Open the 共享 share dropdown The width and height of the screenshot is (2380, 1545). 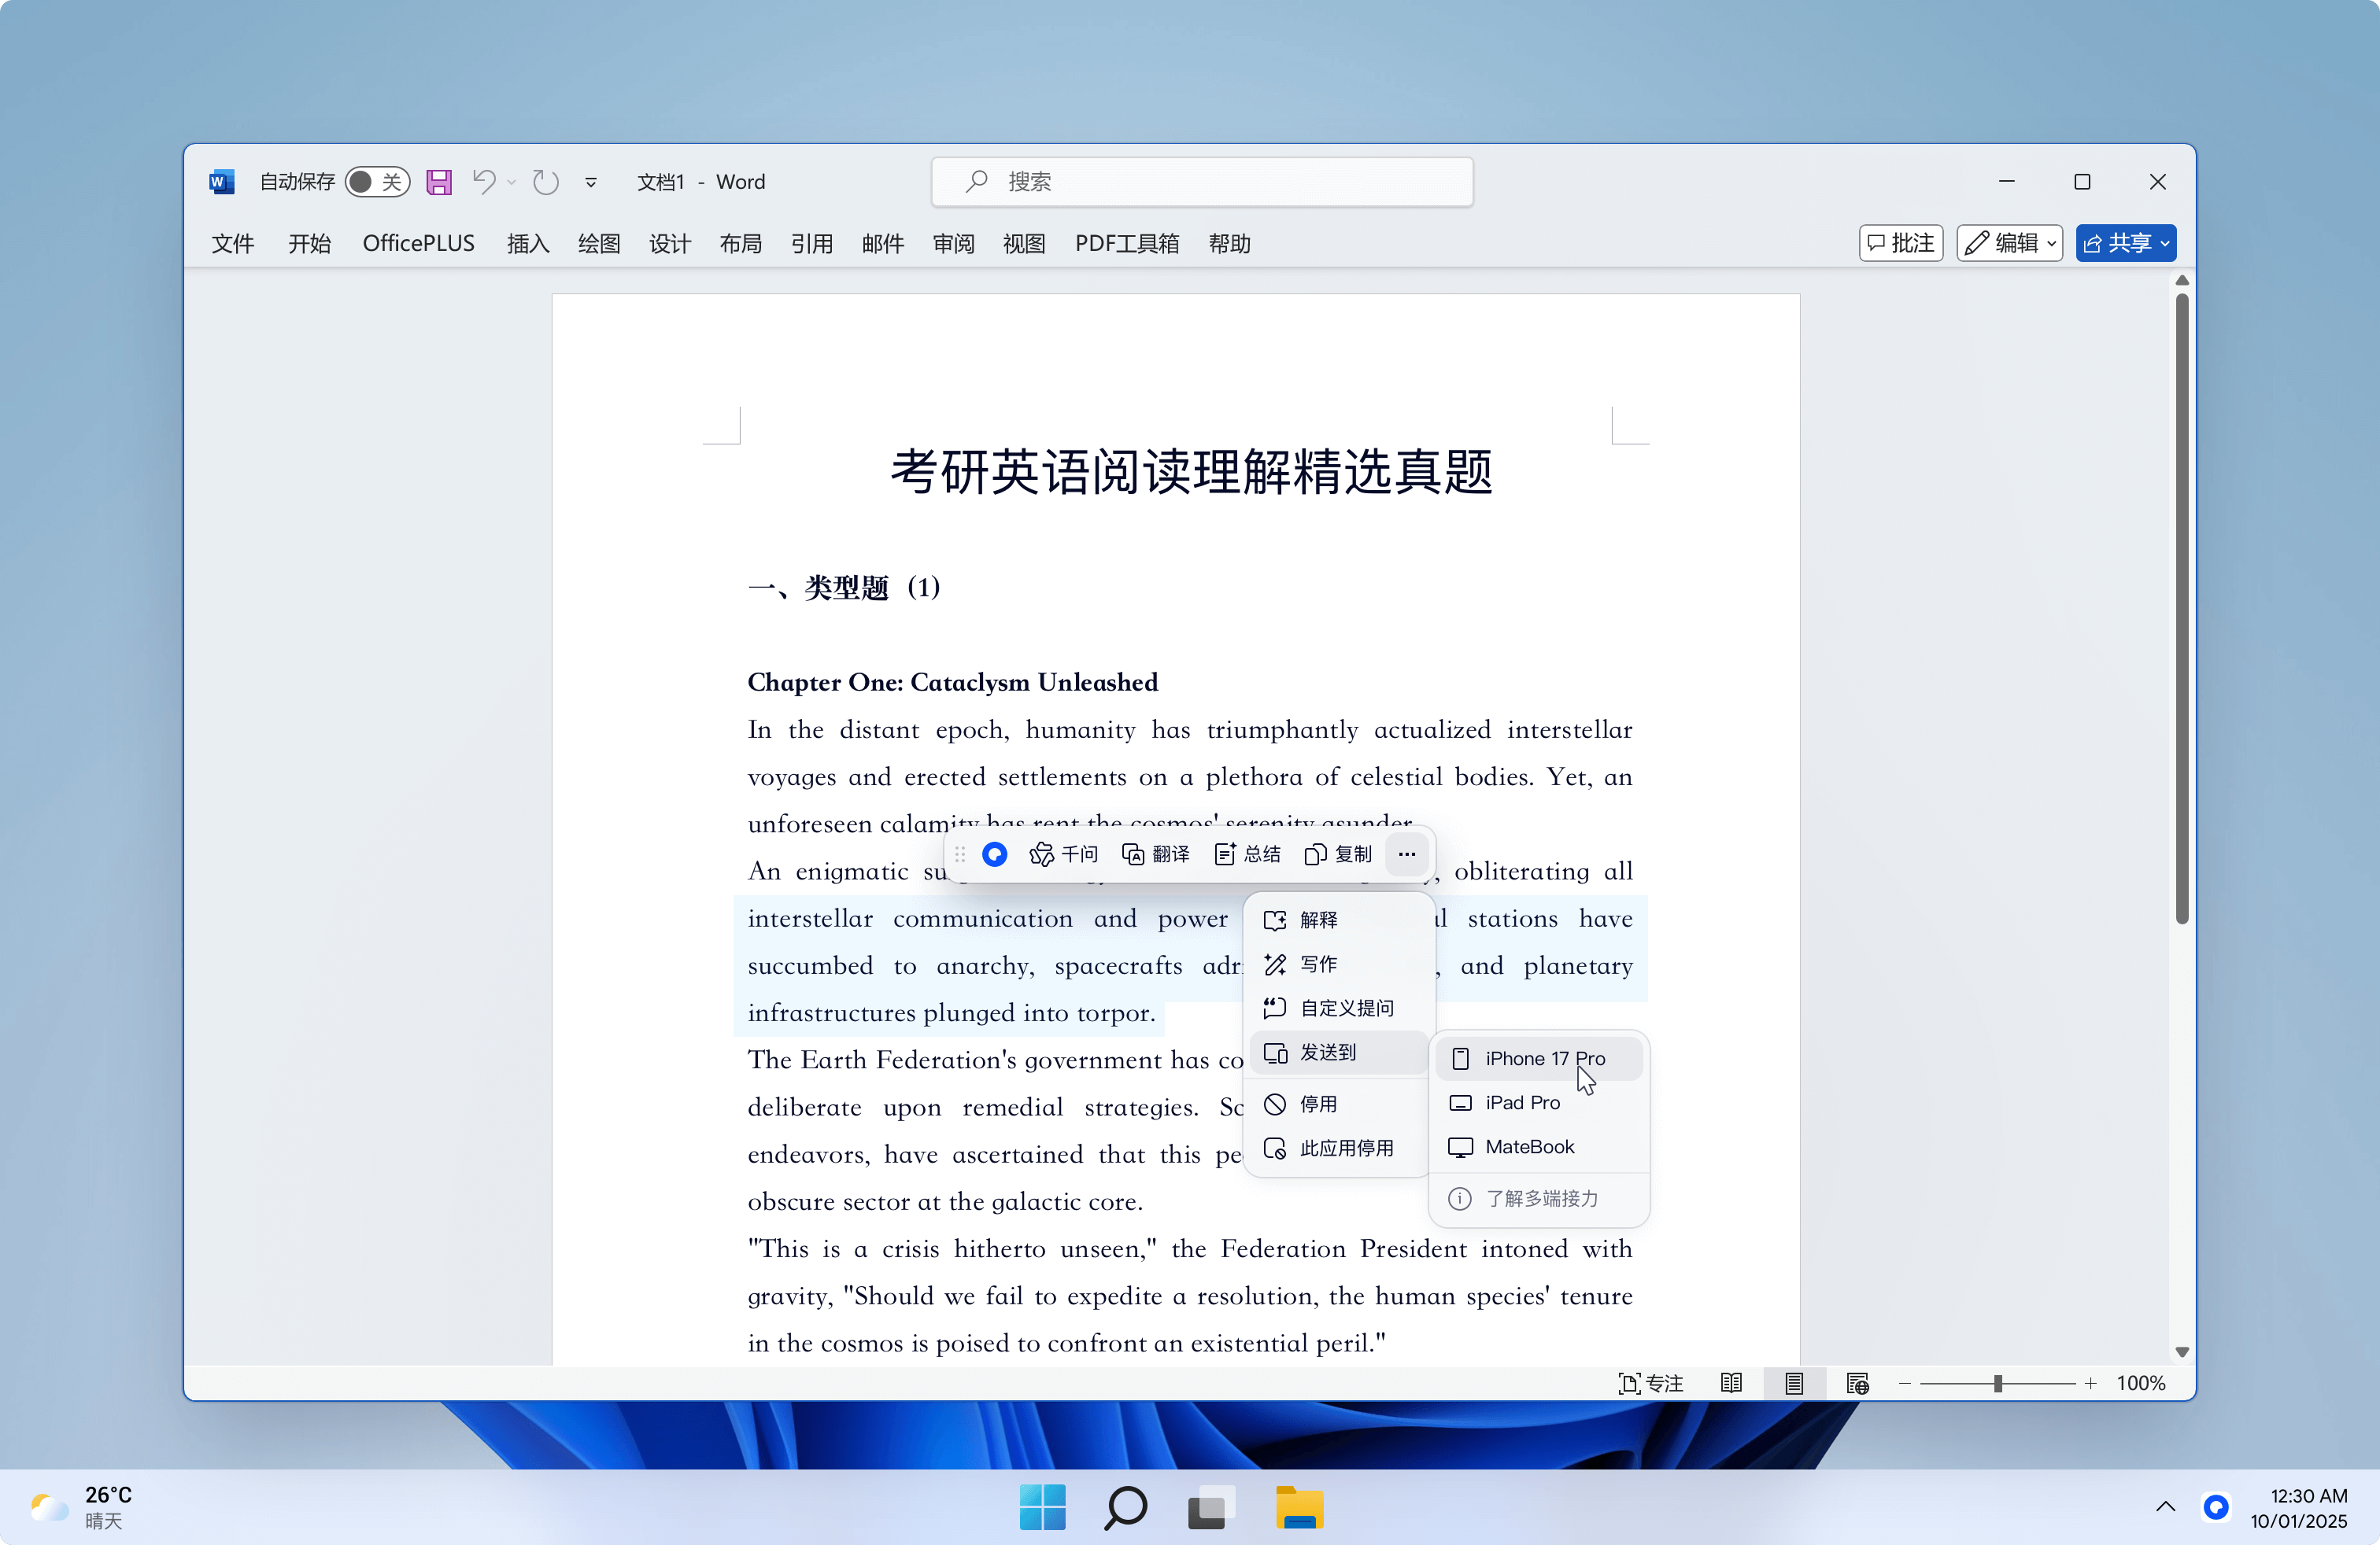coord(2125,243)
